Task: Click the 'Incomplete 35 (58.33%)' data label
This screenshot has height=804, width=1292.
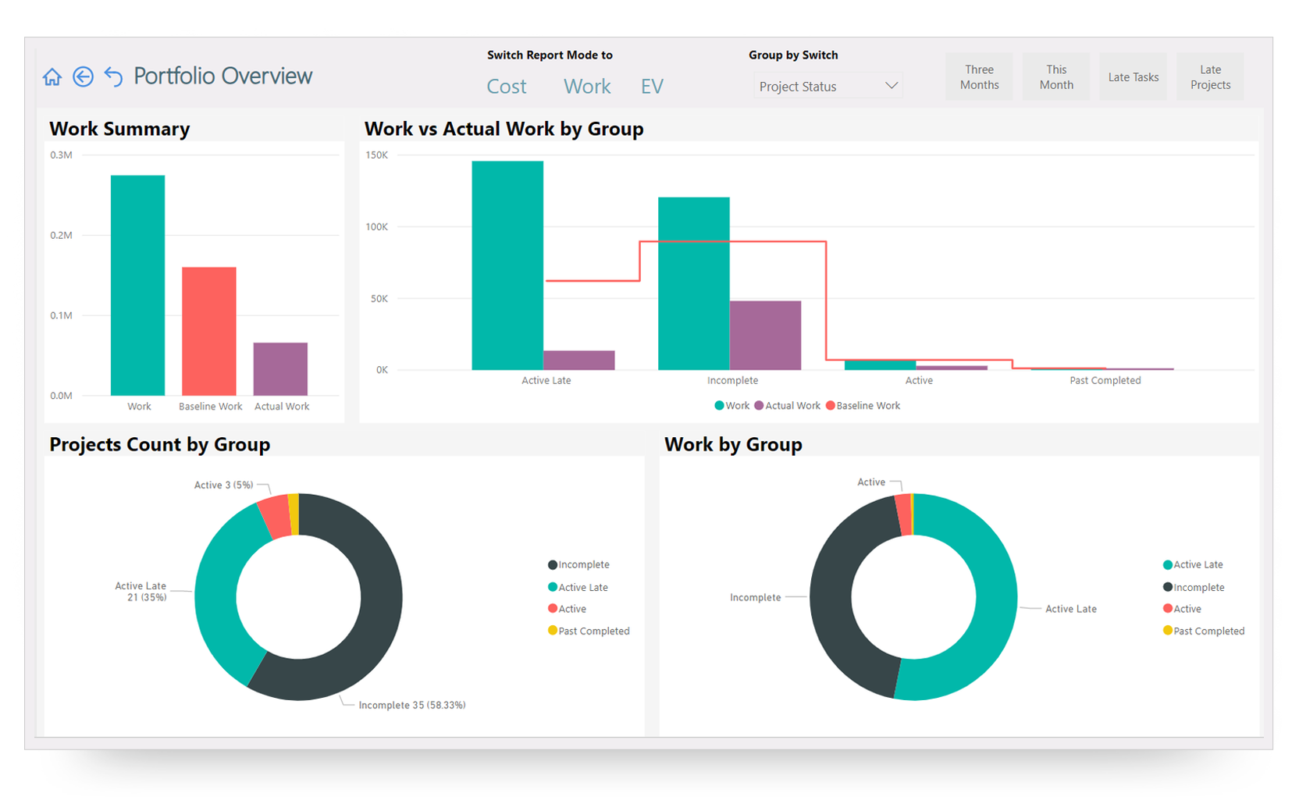Action: tap(412, 706)
